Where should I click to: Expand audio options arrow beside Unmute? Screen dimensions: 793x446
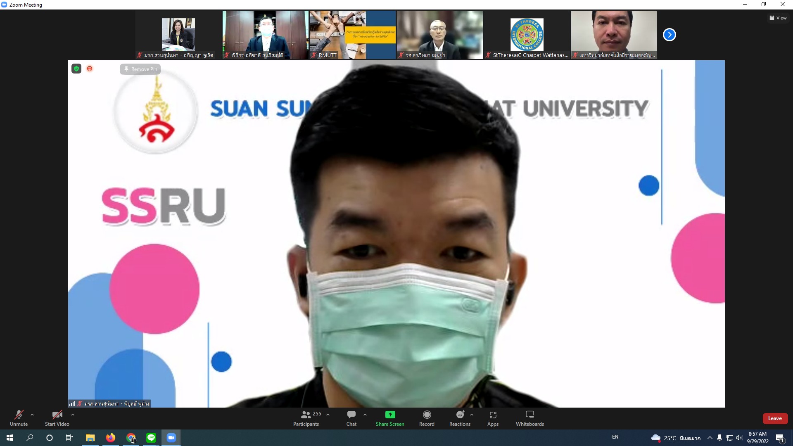[32, 415]
